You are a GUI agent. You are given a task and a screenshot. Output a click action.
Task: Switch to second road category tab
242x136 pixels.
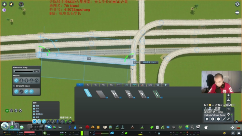point(88,85)
